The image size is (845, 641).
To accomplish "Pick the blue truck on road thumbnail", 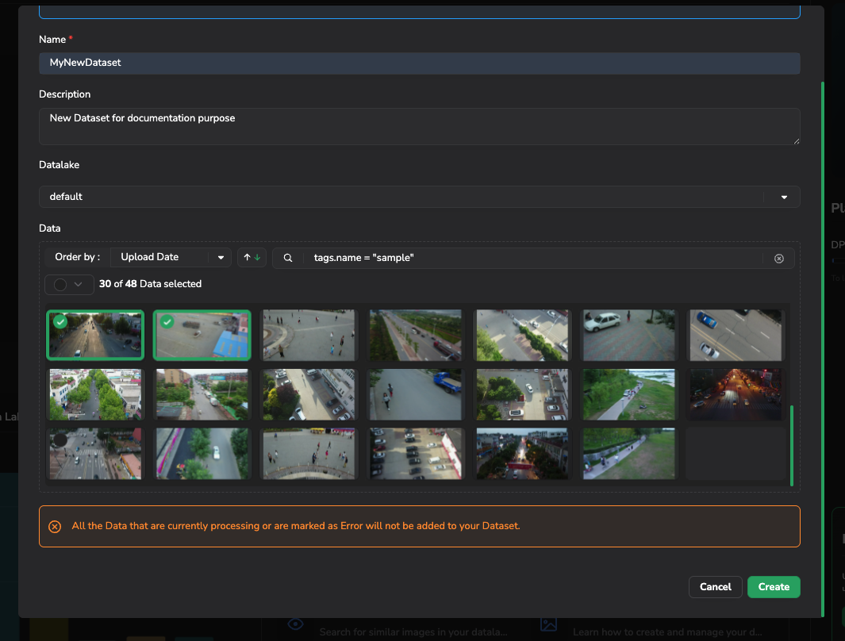I will 416,394.
